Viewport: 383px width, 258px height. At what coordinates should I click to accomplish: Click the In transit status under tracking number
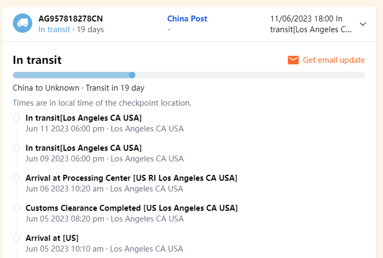[54, 30]
